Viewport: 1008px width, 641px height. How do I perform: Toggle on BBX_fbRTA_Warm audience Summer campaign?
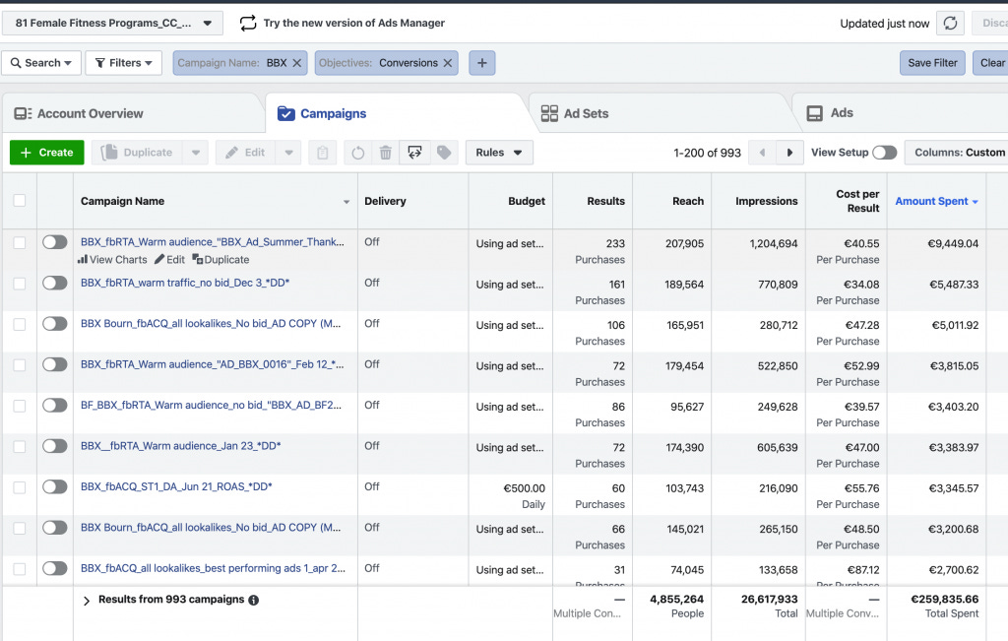point(55,242)
